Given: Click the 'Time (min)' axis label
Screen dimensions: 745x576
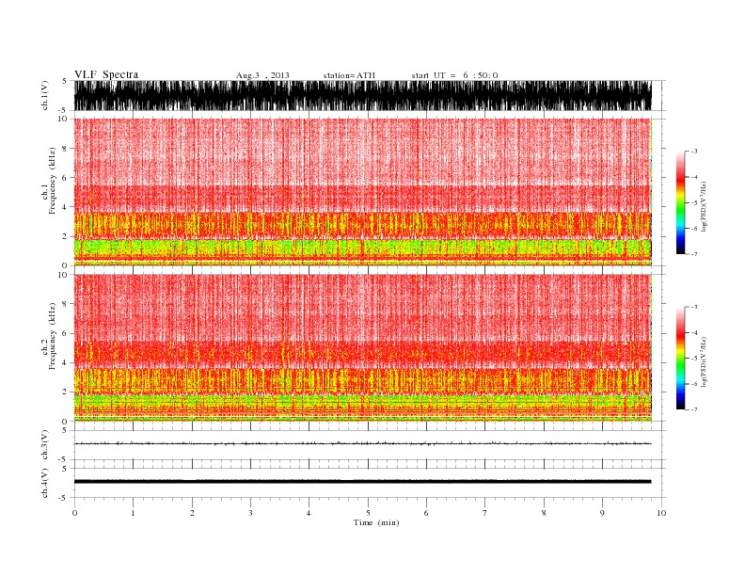Looking at the screenshot, I should click(x=376, y=522).
